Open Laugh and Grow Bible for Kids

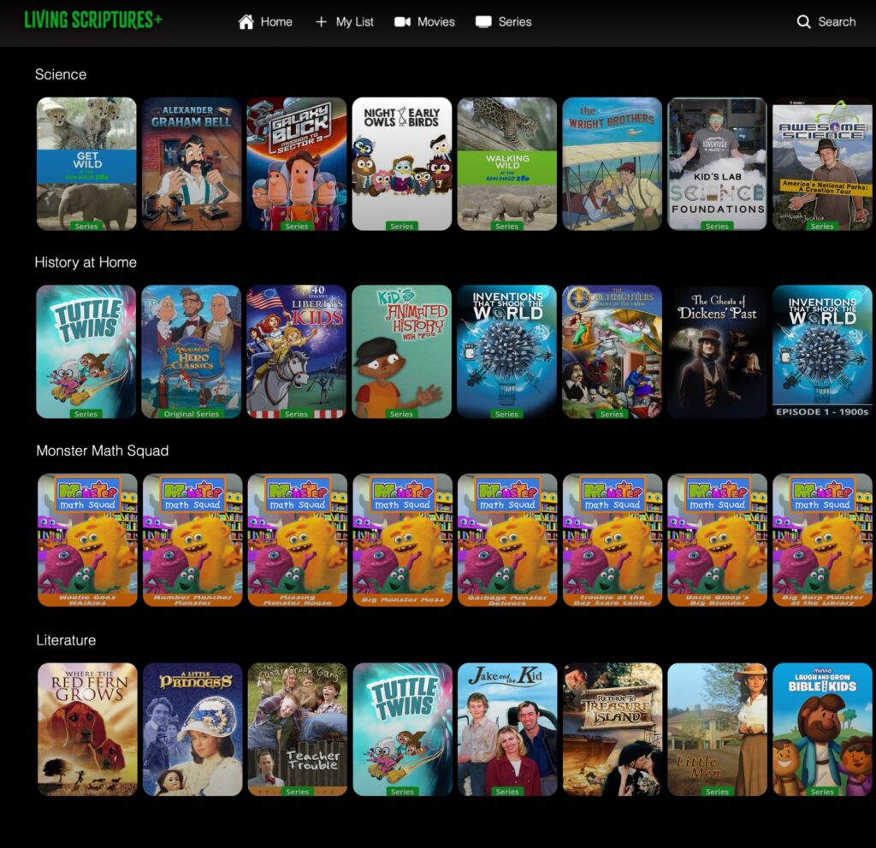(x=822, y=729)
